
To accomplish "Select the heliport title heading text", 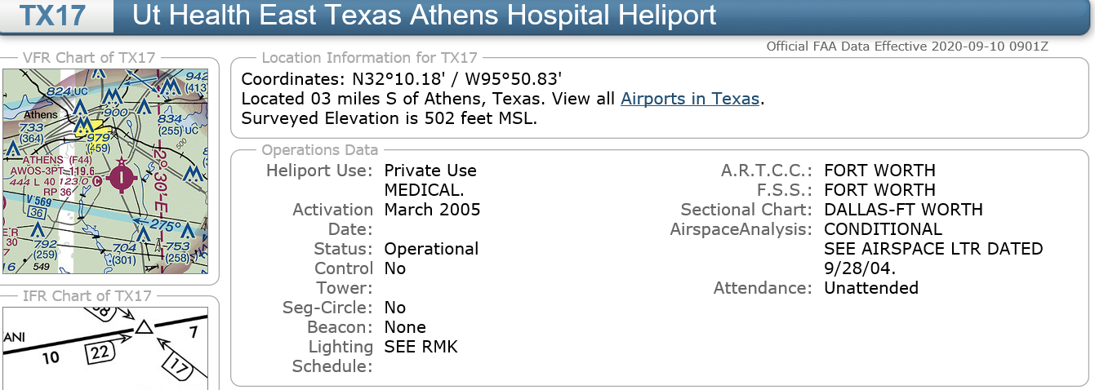I will click(424, 15).
